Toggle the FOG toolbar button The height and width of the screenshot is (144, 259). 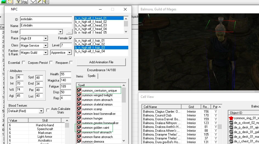(25, 2)
